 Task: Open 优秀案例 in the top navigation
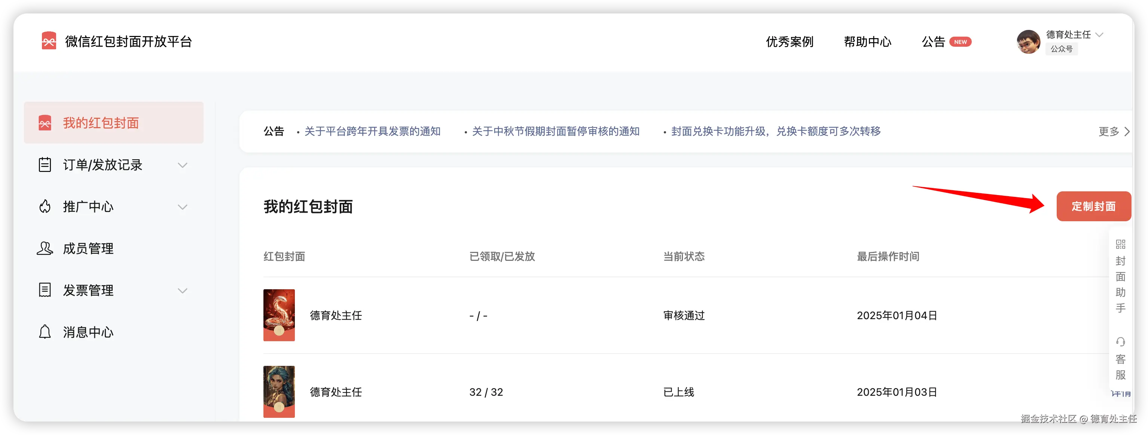790,42
